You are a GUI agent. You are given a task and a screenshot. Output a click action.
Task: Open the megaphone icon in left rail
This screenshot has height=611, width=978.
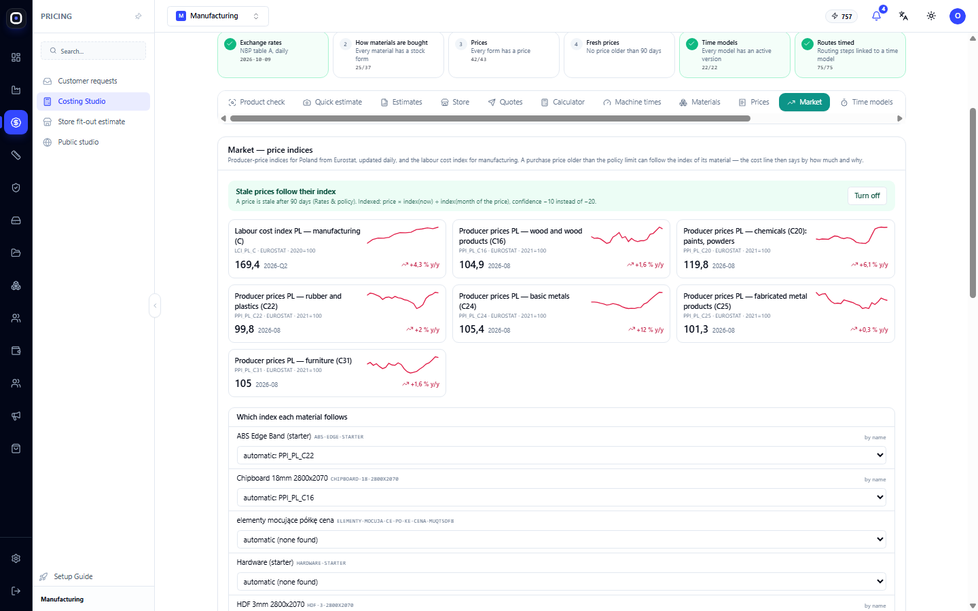[16, 416]
